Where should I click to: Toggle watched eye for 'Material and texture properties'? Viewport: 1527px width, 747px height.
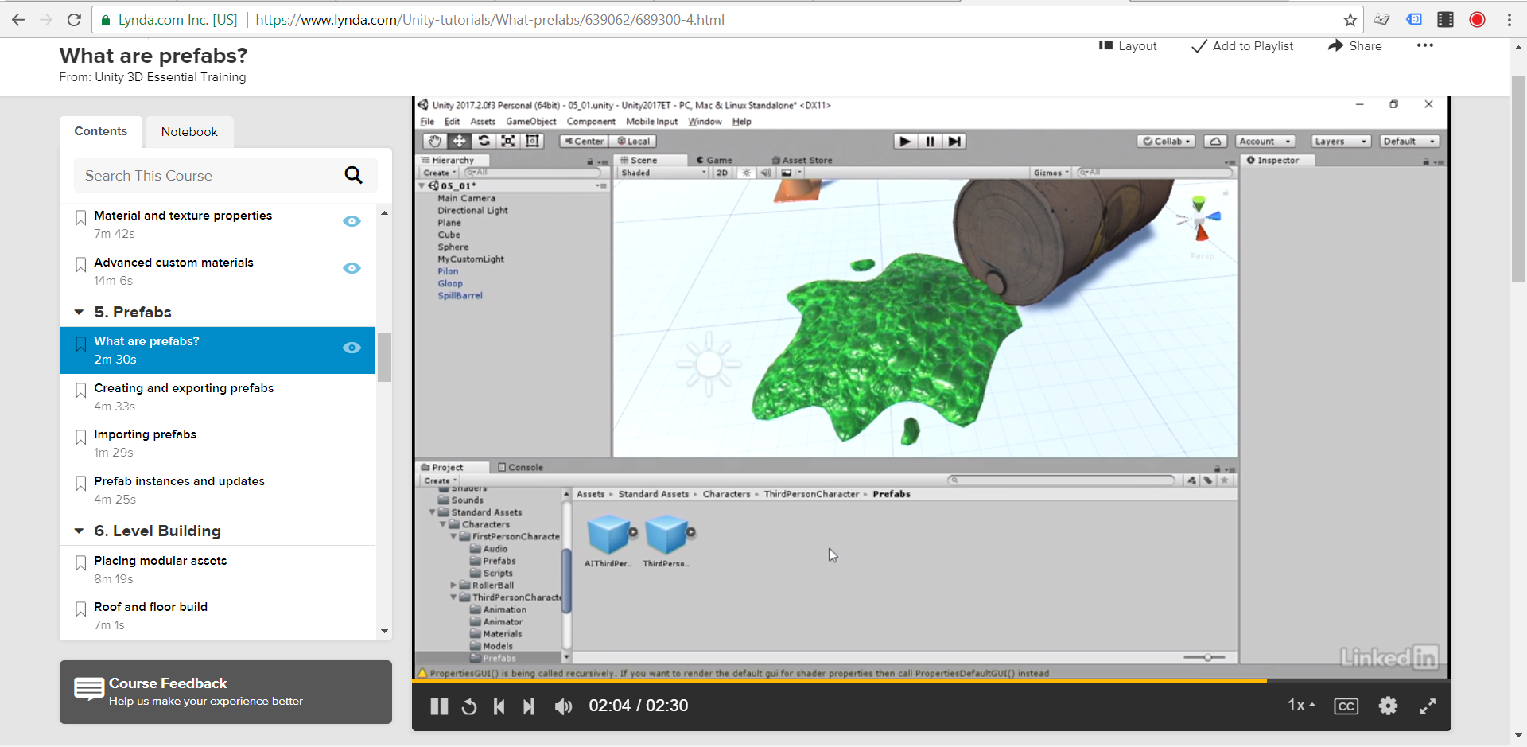[352, 221]
